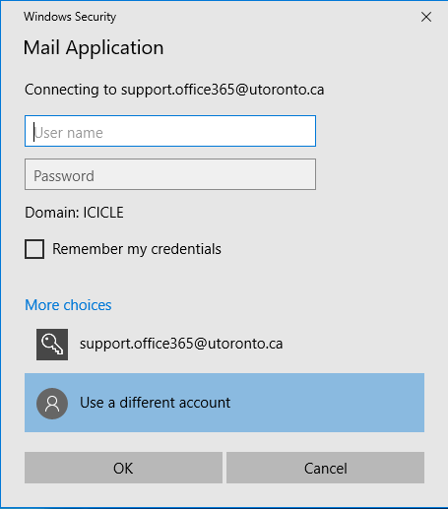The height and width of the screenshot is (509, 448).
Task: Focus the User name field
Action: [x=170, y=131]
